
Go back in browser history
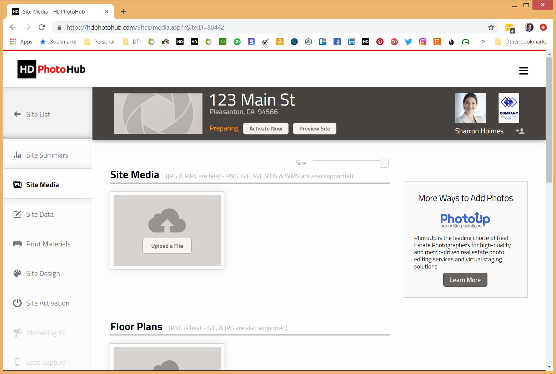[13, 27]
